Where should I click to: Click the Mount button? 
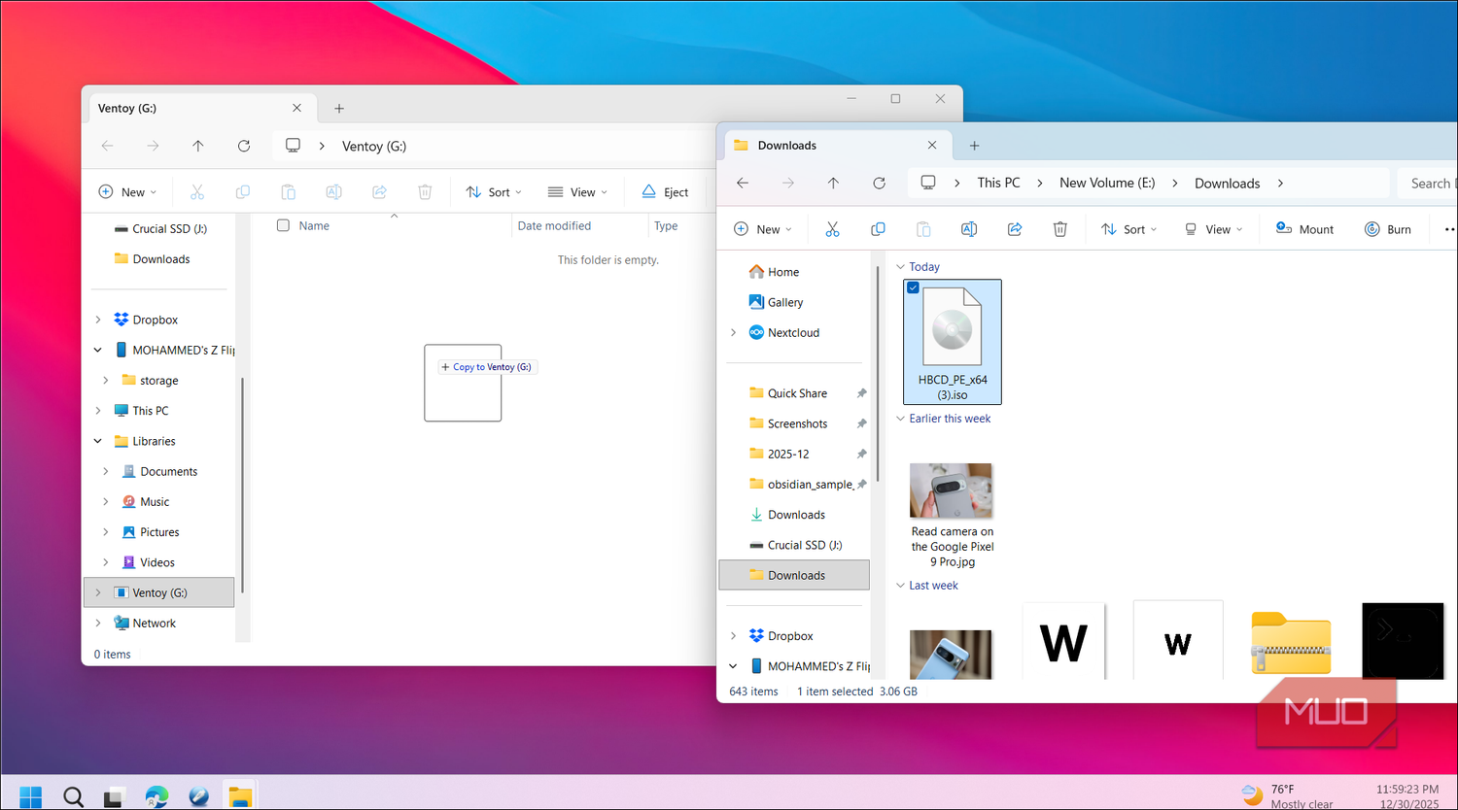click(1303, 229)
